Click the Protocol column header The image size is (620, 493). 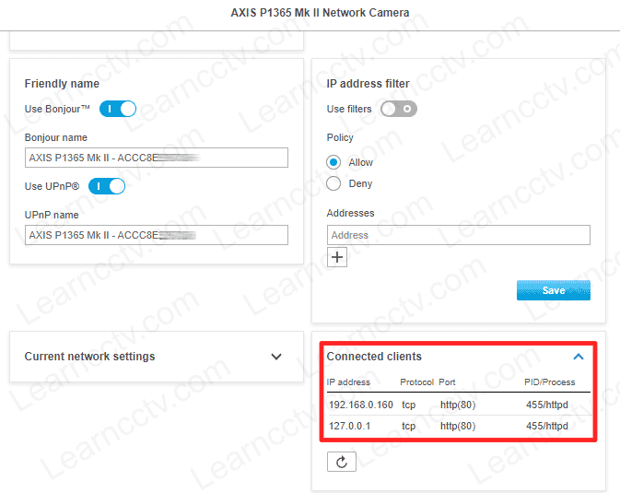[416, 381]
